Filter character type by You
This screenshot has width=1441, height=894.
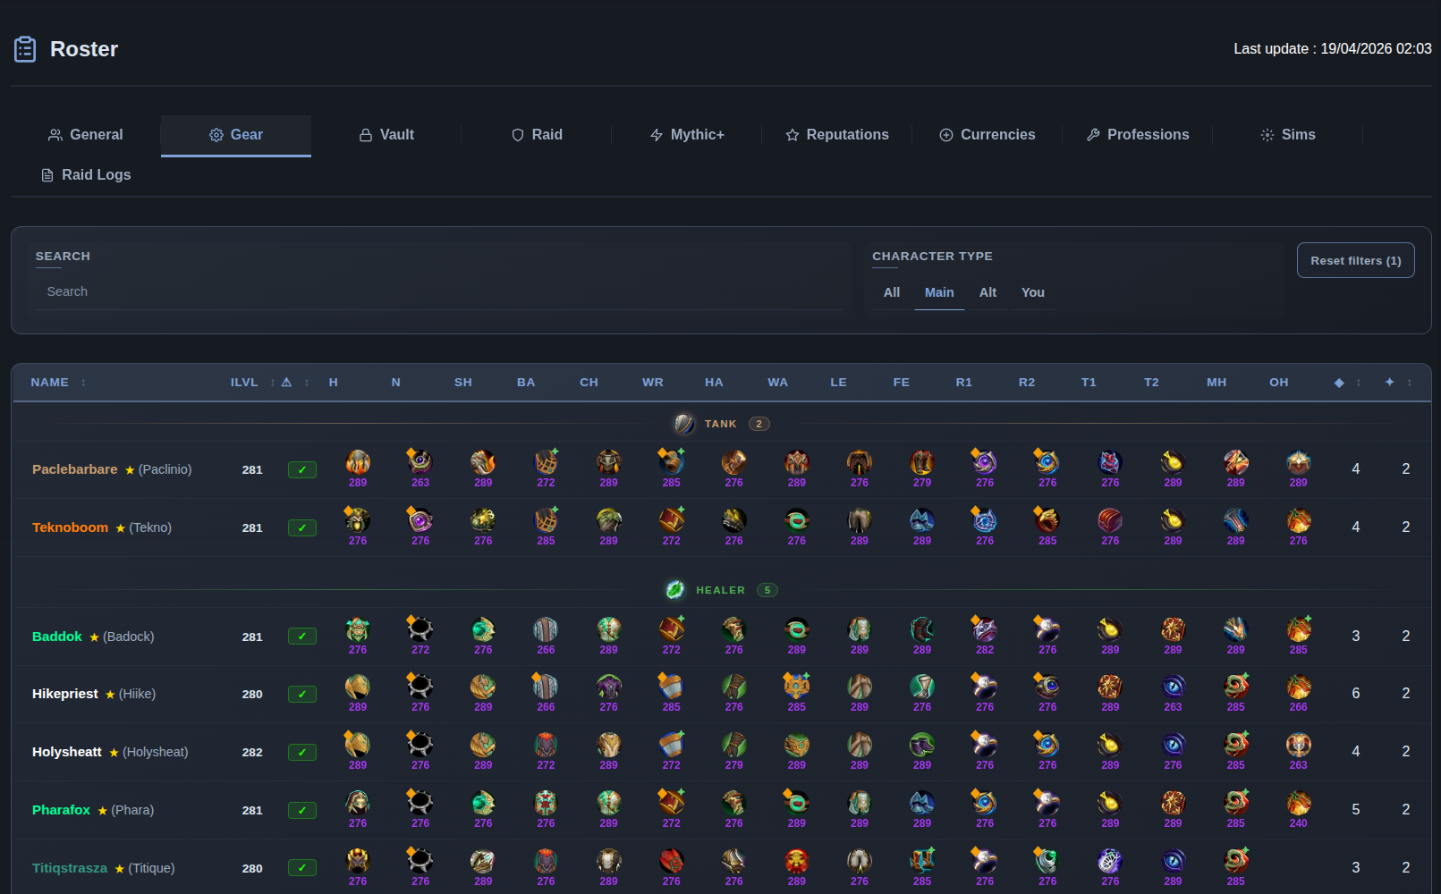[x=1033, y=292]
